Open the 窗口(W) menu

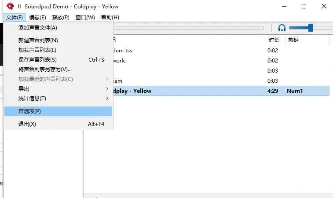pyautogui.click(x=85, y=18)
